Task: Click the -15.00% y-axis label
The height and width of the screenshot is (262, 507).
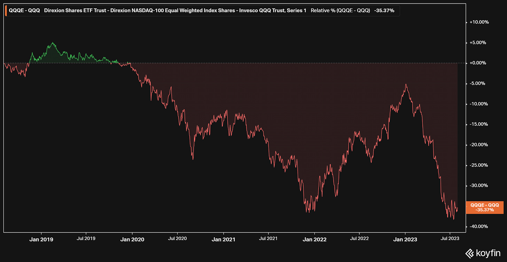Action: tap(479, 124)
